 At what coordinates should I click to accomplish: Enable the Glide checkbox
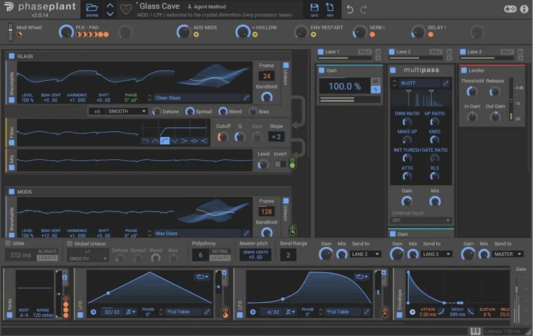click(x=8, y=243)
